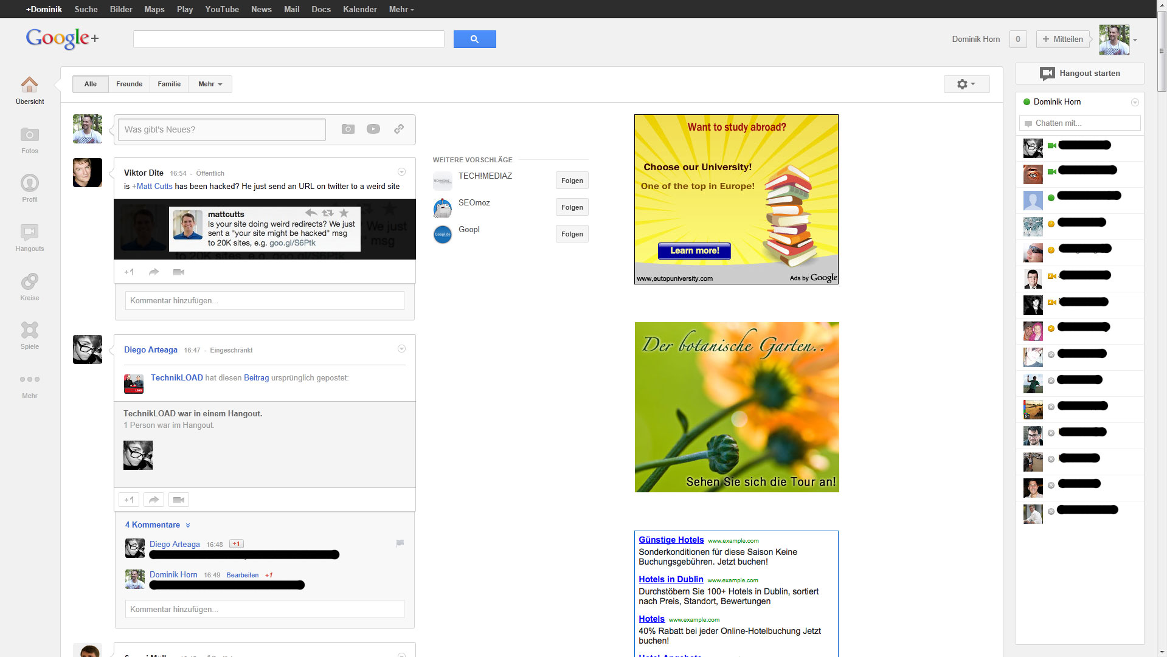
Task: Open the Mehr three-dots sidebar icon
Action: (x=29, y=379)
